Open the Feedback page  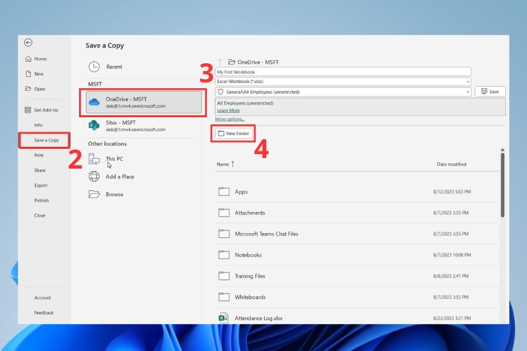tap(43, 313)
